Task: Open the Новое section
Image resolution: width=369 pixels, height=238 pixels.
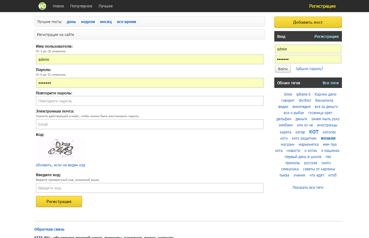Action: point(58,6)
